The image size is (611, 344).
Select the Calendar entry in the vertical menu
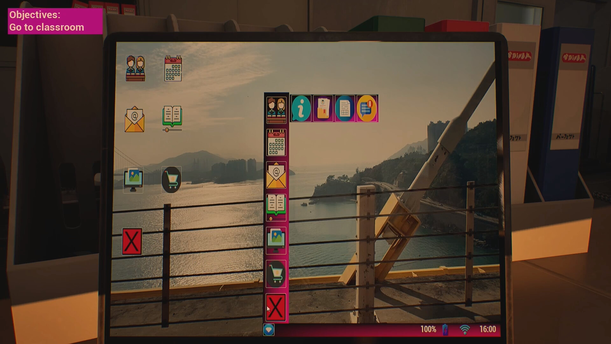[x=276, y=142]
